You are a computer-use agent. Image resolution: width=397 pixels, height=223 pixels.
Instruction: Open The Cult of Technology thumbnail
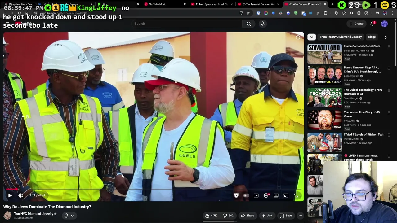click(324, 97)
